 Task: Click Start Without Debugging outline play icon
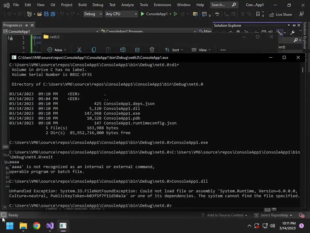coord(175,14)
